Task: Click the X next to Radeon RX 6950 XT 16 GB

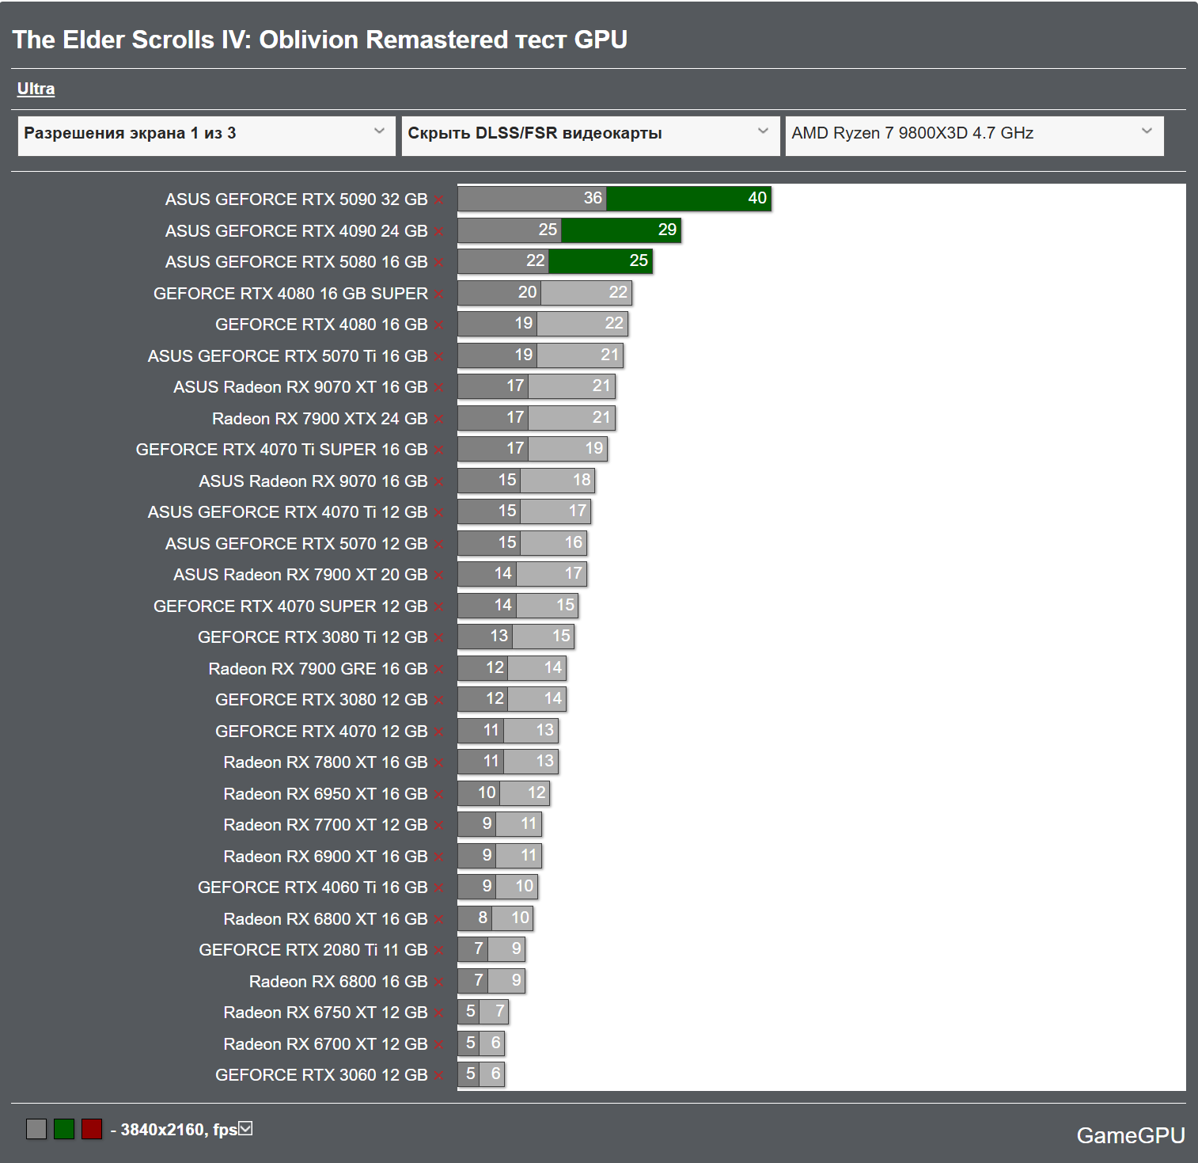Action: 438,795
